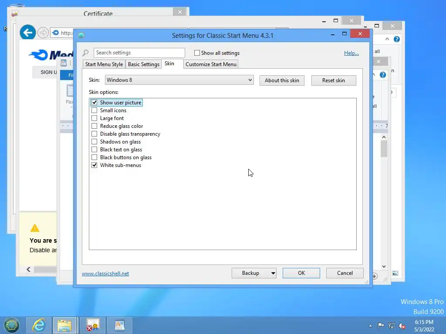Open Action Center flag icon
This screenshot has height=334, width=446.
click(381, 325)
